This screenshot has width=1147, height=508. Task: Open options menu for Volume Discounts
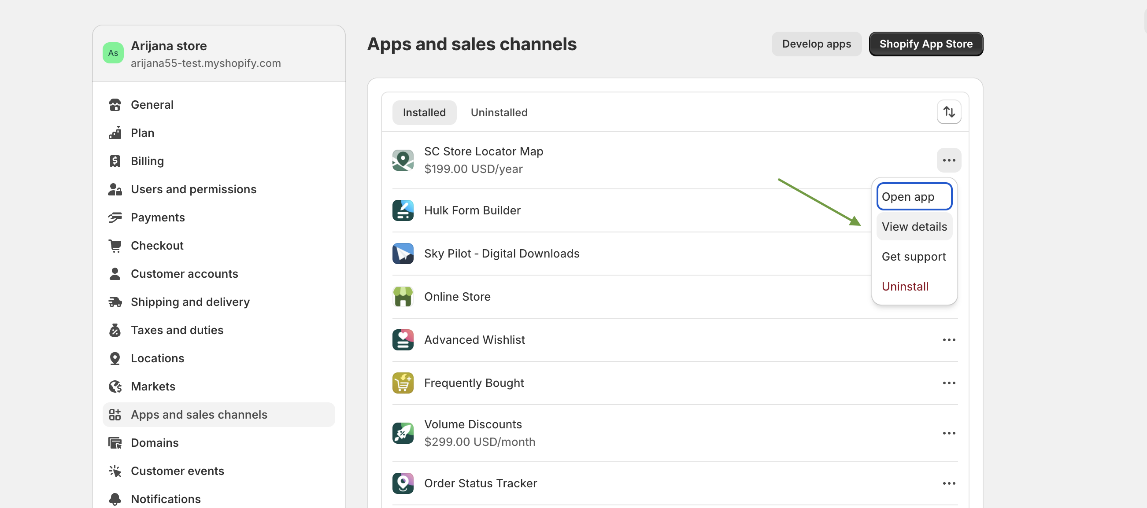(948, 433)
